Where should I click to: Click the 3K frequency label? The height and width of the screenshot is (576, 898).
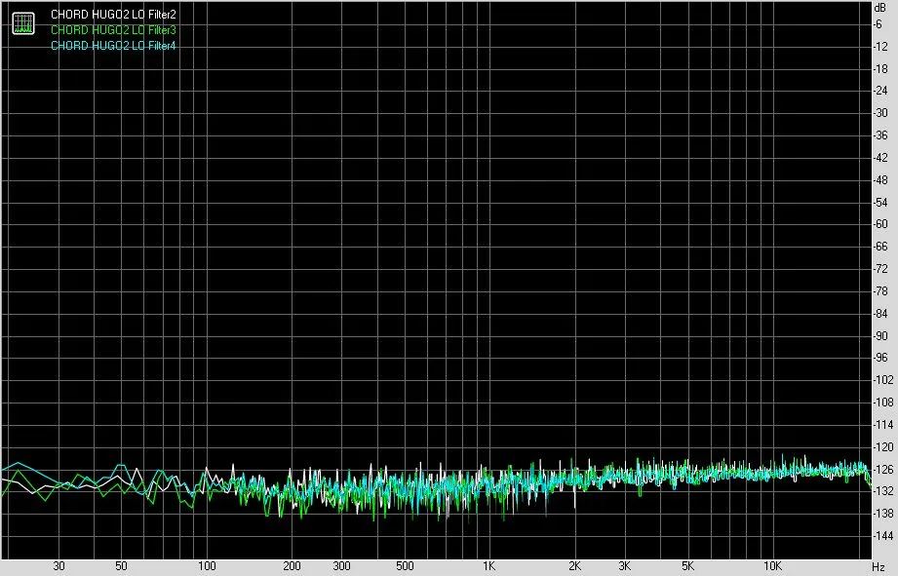tap(625, 566)
